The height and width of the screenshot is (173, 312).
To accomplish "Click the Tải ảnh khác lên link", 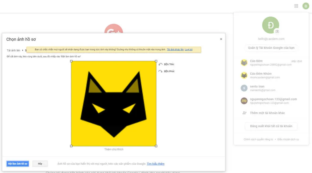I will pyautogui.click(x=175, y=49).
